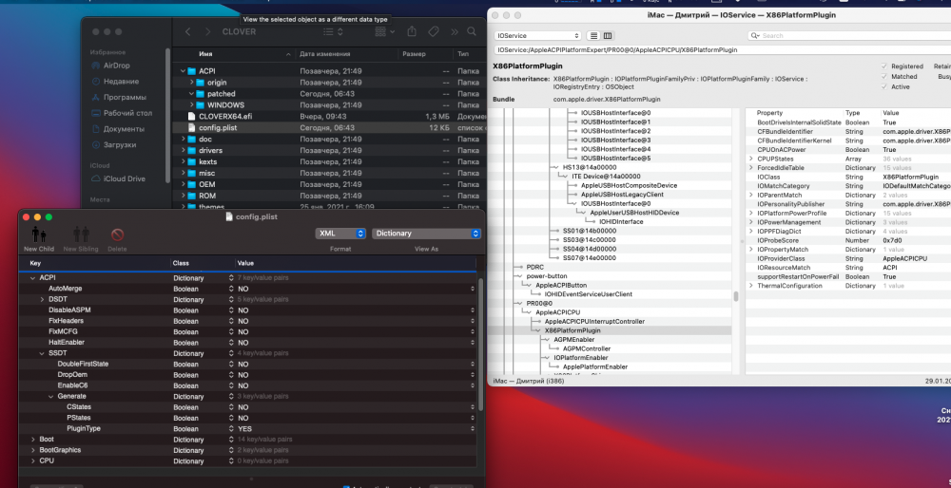Click the IOService path field
This screenshot has width=951, height=488.
tap(722, 49)
